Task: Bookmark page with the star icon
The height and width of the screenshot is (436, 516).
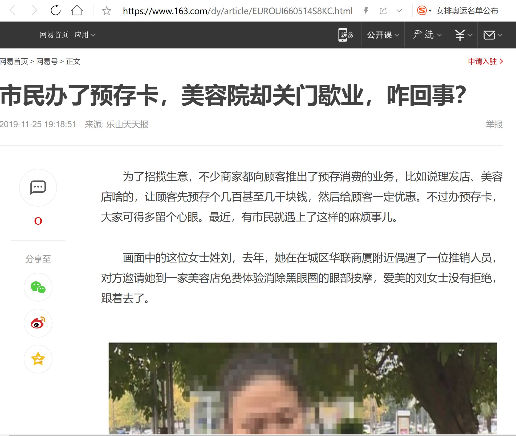Action: tap(107, 11)
